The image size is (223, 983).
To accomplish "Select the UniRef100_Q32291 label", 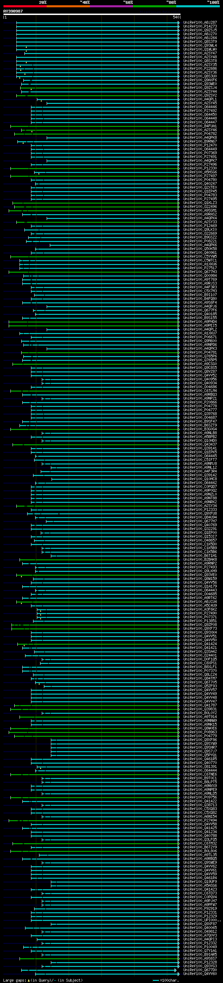I will 200,529.
